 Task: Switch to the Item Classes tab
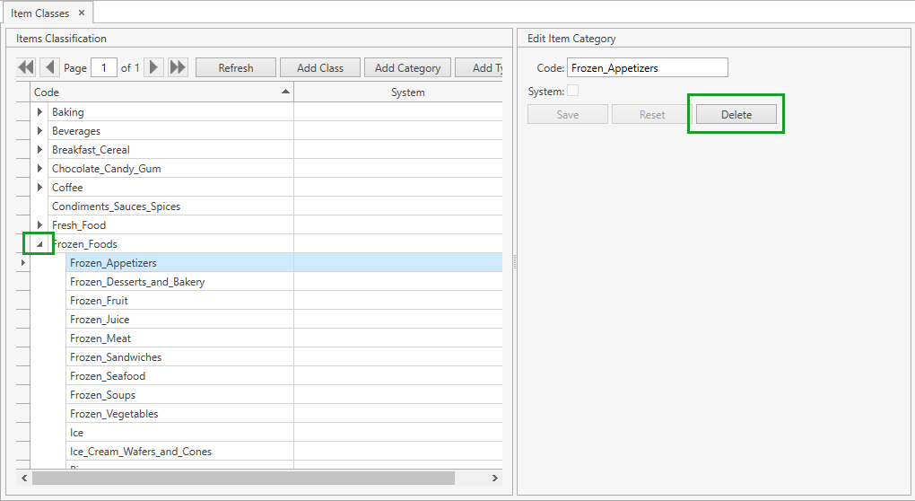click(x=40, y=13)
